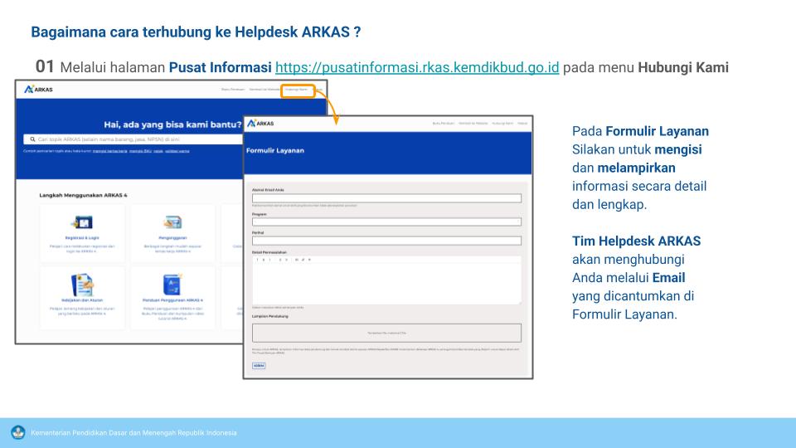Click the Lampiran Pendukung file upload box
The height and width of the screenshot is (448, 796).
point(386,334)
